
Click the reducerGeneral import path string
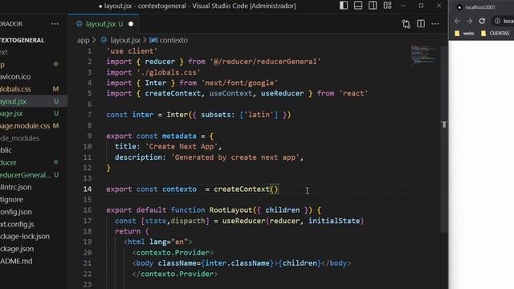point(265,62)
